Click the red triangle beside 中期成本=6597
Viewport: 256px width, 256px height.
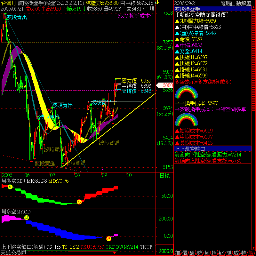click(177, 137)
